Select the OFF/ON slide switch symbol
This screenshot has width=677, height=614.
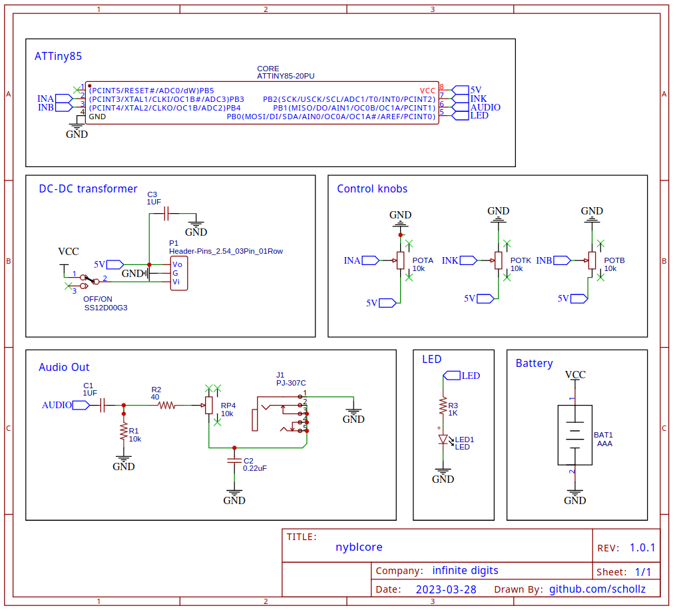click(x=90, y=283)
